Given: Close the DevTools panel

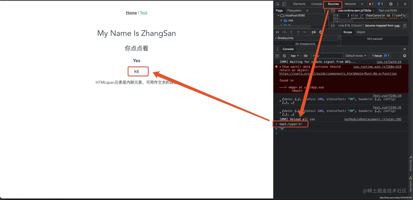Looking at the screenshot, I should 405,4.
